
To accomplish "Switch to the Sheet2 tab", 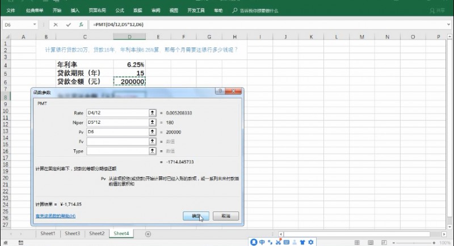I will (96, 234).
